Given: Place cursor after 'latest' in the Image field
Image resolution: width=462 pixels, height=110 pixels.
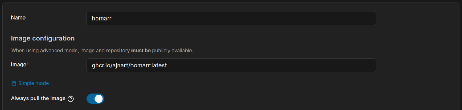Looking at the screenshot, I should [167, 65].
